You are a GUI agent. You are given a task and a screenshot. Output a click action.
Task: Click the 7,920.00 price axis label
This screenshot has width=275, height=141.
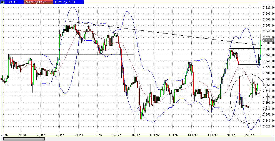coord(268,7)
